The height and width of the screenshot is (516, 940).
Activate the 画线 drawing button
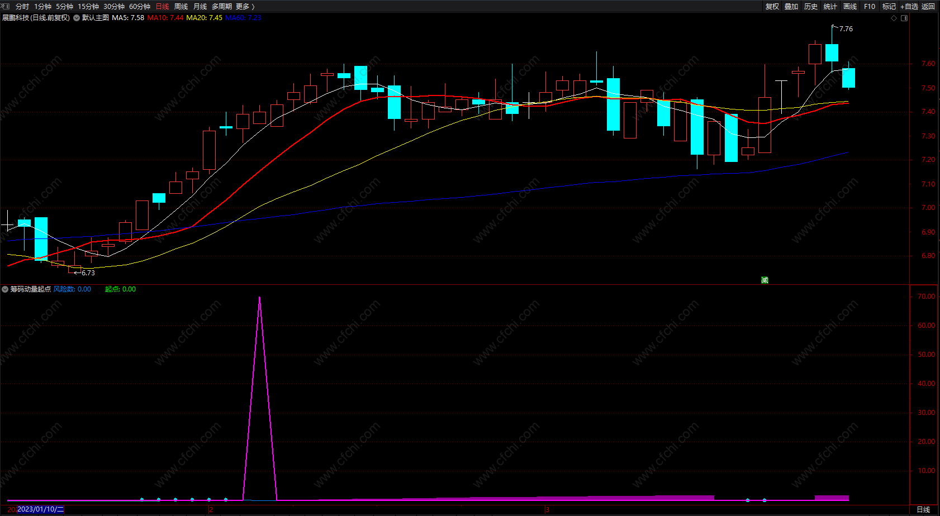[x=850, y=6]
